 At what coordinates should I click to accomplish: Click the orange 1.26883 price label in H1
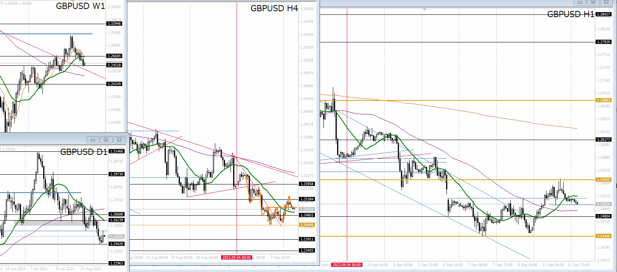604,100
